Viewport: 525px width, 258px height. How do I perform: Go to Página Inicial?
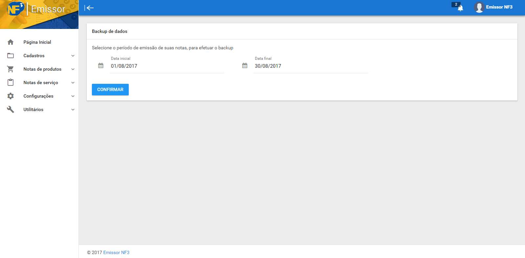(37, 42)
